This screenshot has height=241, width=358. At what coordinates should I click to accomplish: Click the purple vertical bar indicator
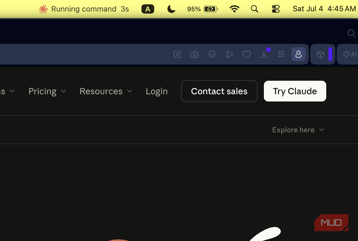click(x=330, y=54)
